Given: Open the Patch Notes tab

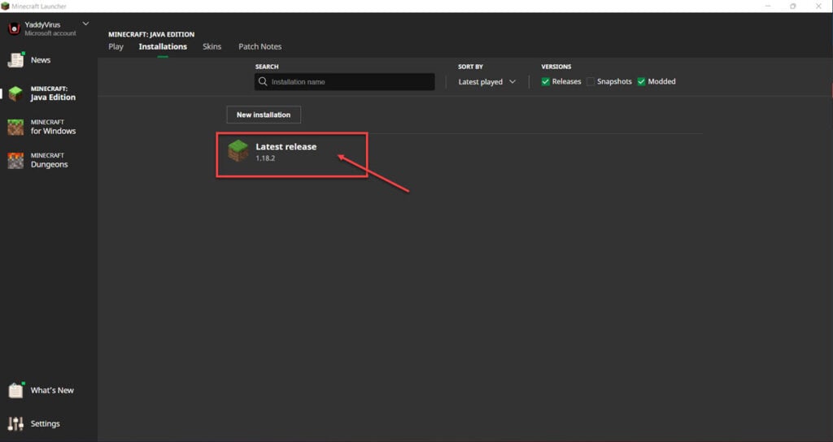Looking at the screenshot, I should pyautogui.click(x=259, y=46).
